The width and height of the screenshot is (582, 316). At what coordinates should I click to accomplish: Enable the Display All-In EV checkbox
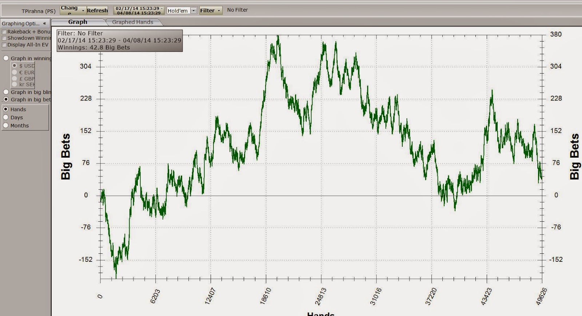coord(4,45)
